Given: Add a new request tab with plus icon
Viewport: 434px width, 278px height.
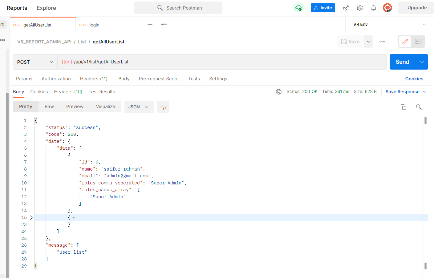Looking at the screenshot, I should coord(150,24).
